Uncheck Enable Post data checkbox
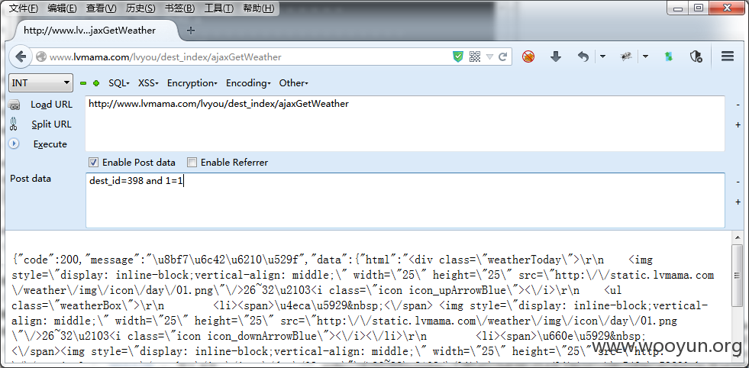Image resolution: width=749 pixels, height=368 pixels. pos(93,163)
